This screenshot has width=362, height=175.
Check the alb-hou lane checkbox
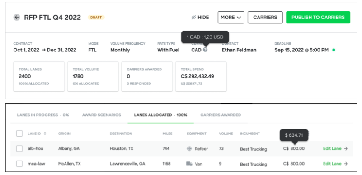[x=19, y=149]
